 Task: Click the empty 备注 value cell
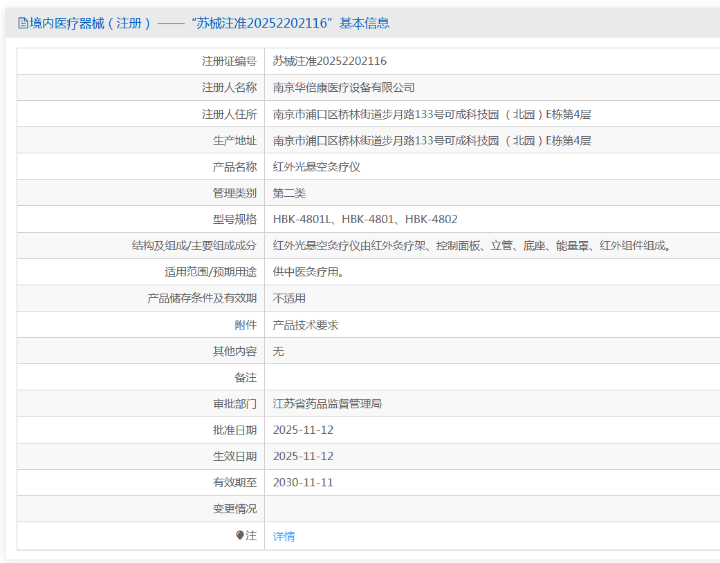click(492, 377)
